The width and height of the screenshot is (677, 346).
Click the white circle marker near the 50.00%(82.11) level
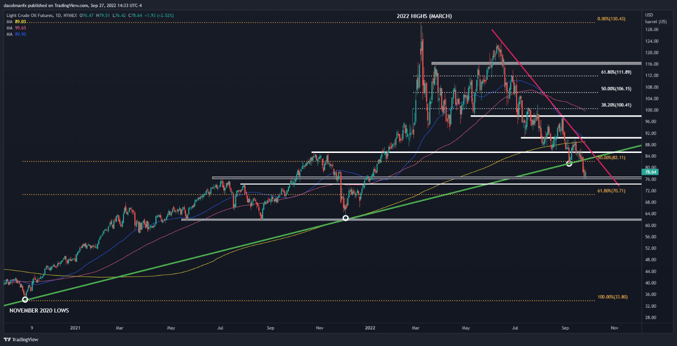coord(569,164)
